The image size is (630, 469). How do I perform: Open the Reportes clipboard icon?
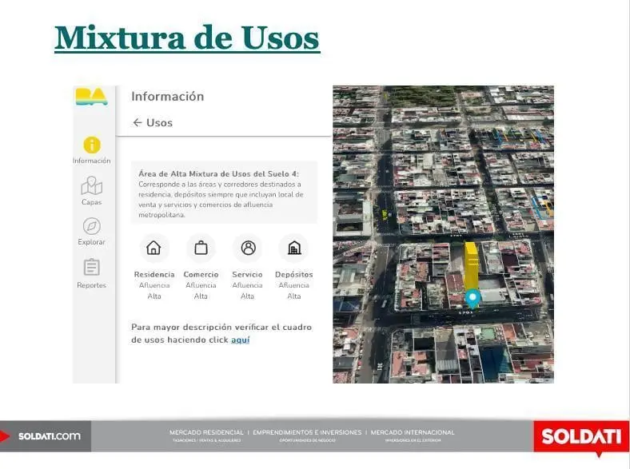point(92,268)
